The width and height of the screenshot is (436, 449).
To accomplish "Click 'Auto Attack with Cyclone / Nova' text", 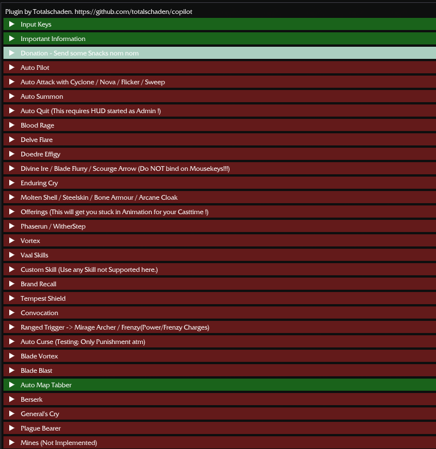I will [x=68, y=82].
